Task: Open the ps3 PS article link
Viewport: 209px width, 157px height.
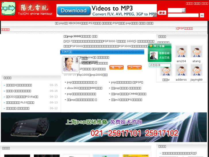Action: point(126,100)
